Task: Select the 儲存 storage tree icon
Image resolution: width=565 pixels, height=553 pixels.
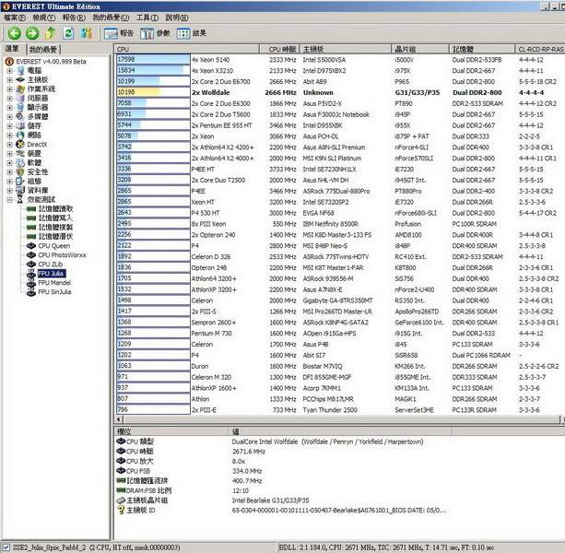Action: point(21,125)
